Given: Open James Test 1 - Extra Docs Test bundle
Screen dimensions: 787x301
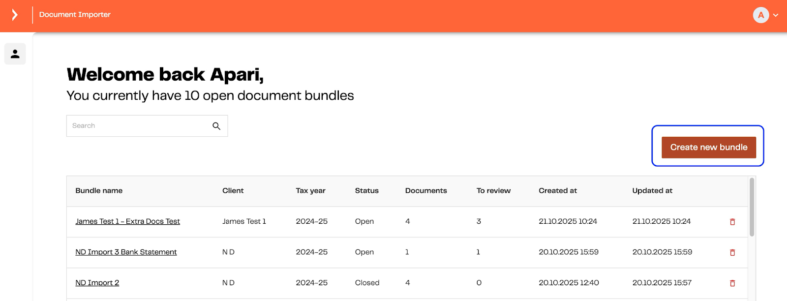Looking at the screenshot, I should [x=127, y=221].
